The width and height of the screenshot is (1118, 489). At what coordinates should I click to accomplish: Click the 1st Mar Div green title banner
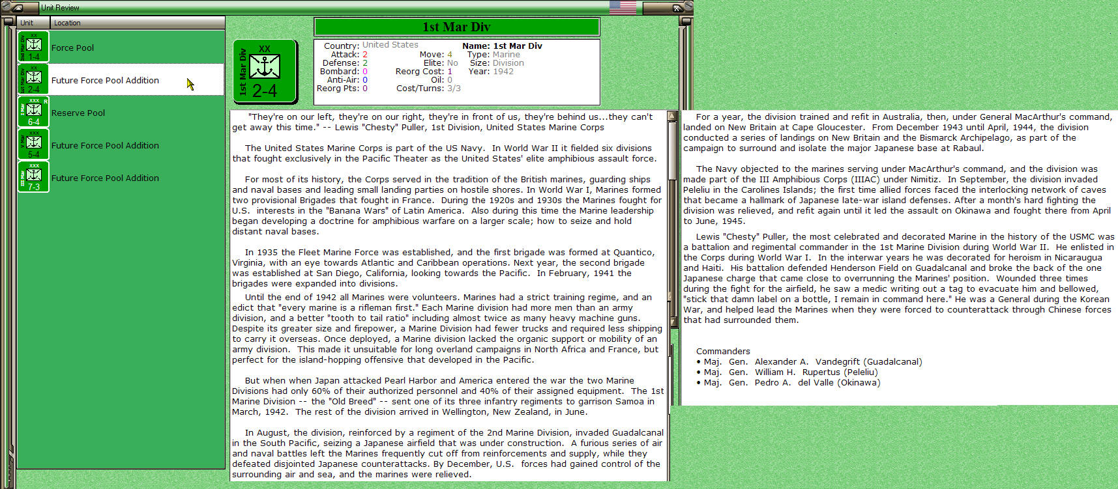tap(456, 27)
